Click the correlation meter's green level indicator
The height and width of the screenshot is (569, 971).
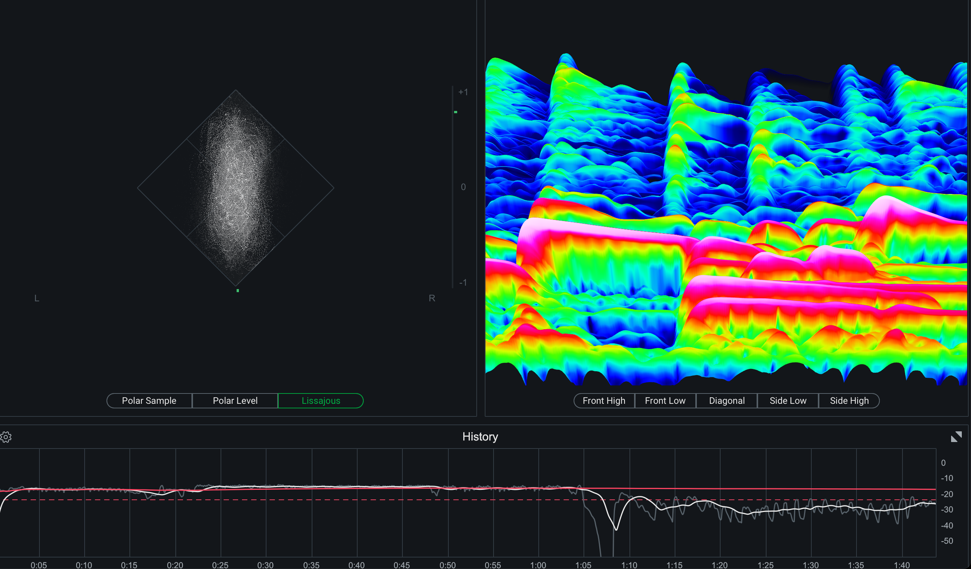(x=456, y=112)
